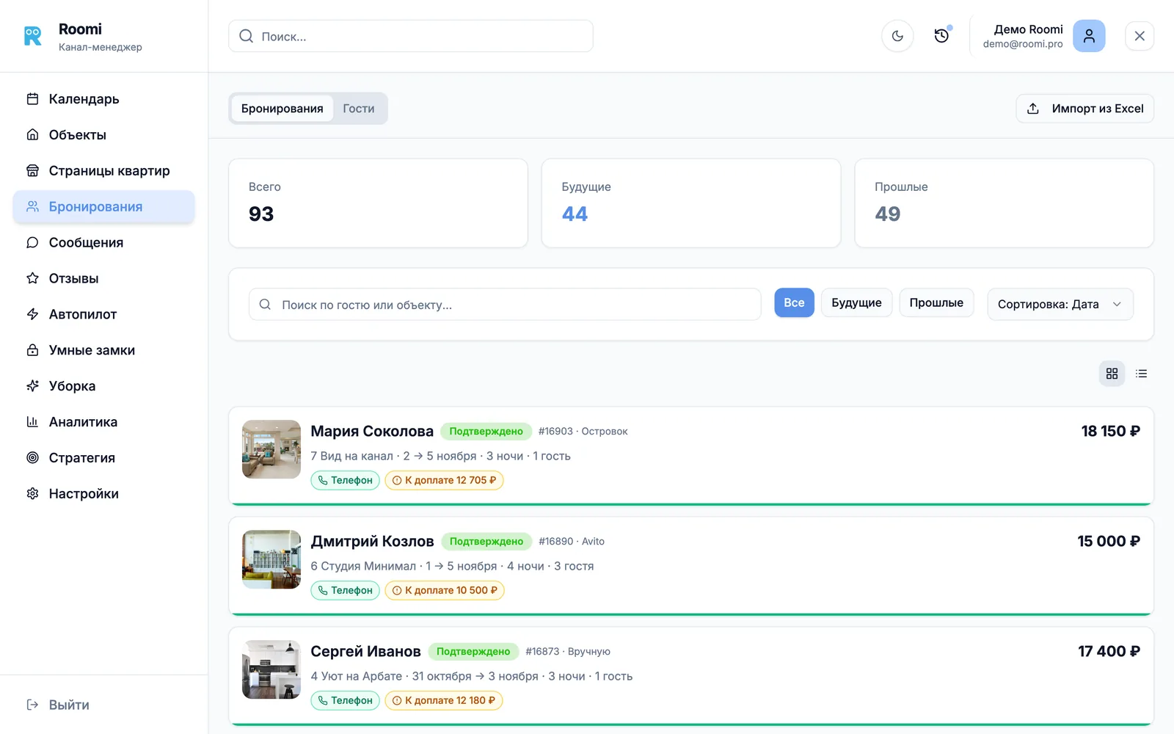Open Мария Соколова booking thumbnail
Screen dimensions: 1174x734
click(x=271, y=449)
